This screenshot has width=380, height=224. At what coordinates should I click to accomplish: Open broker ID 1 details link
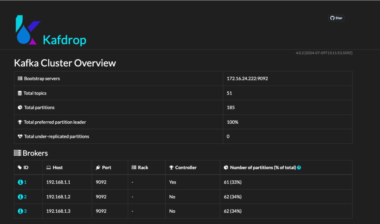pos(25,182)
